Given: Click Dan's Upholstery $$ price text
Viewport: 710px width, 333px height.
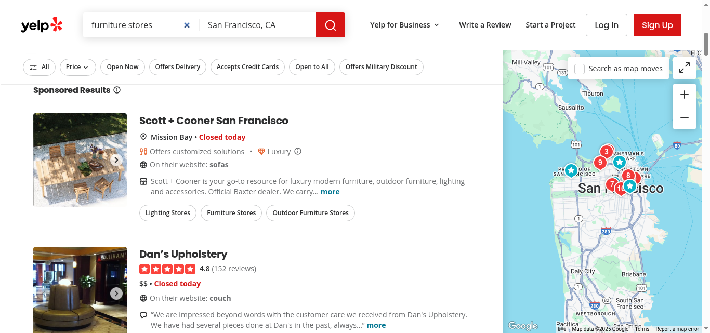Looking at the screenshot, I should (x=143, y=284).
